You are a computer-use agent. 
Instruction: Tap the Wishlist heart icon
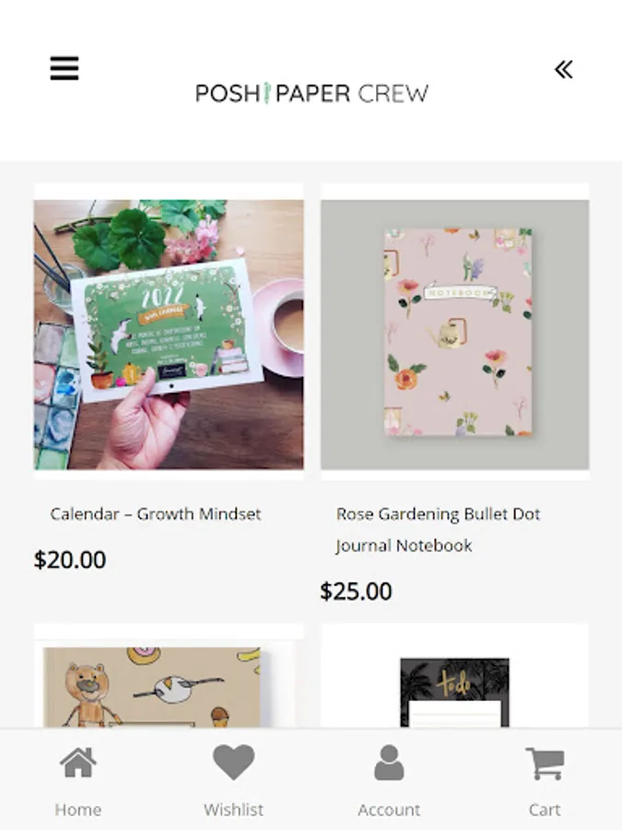pos(233,763)
